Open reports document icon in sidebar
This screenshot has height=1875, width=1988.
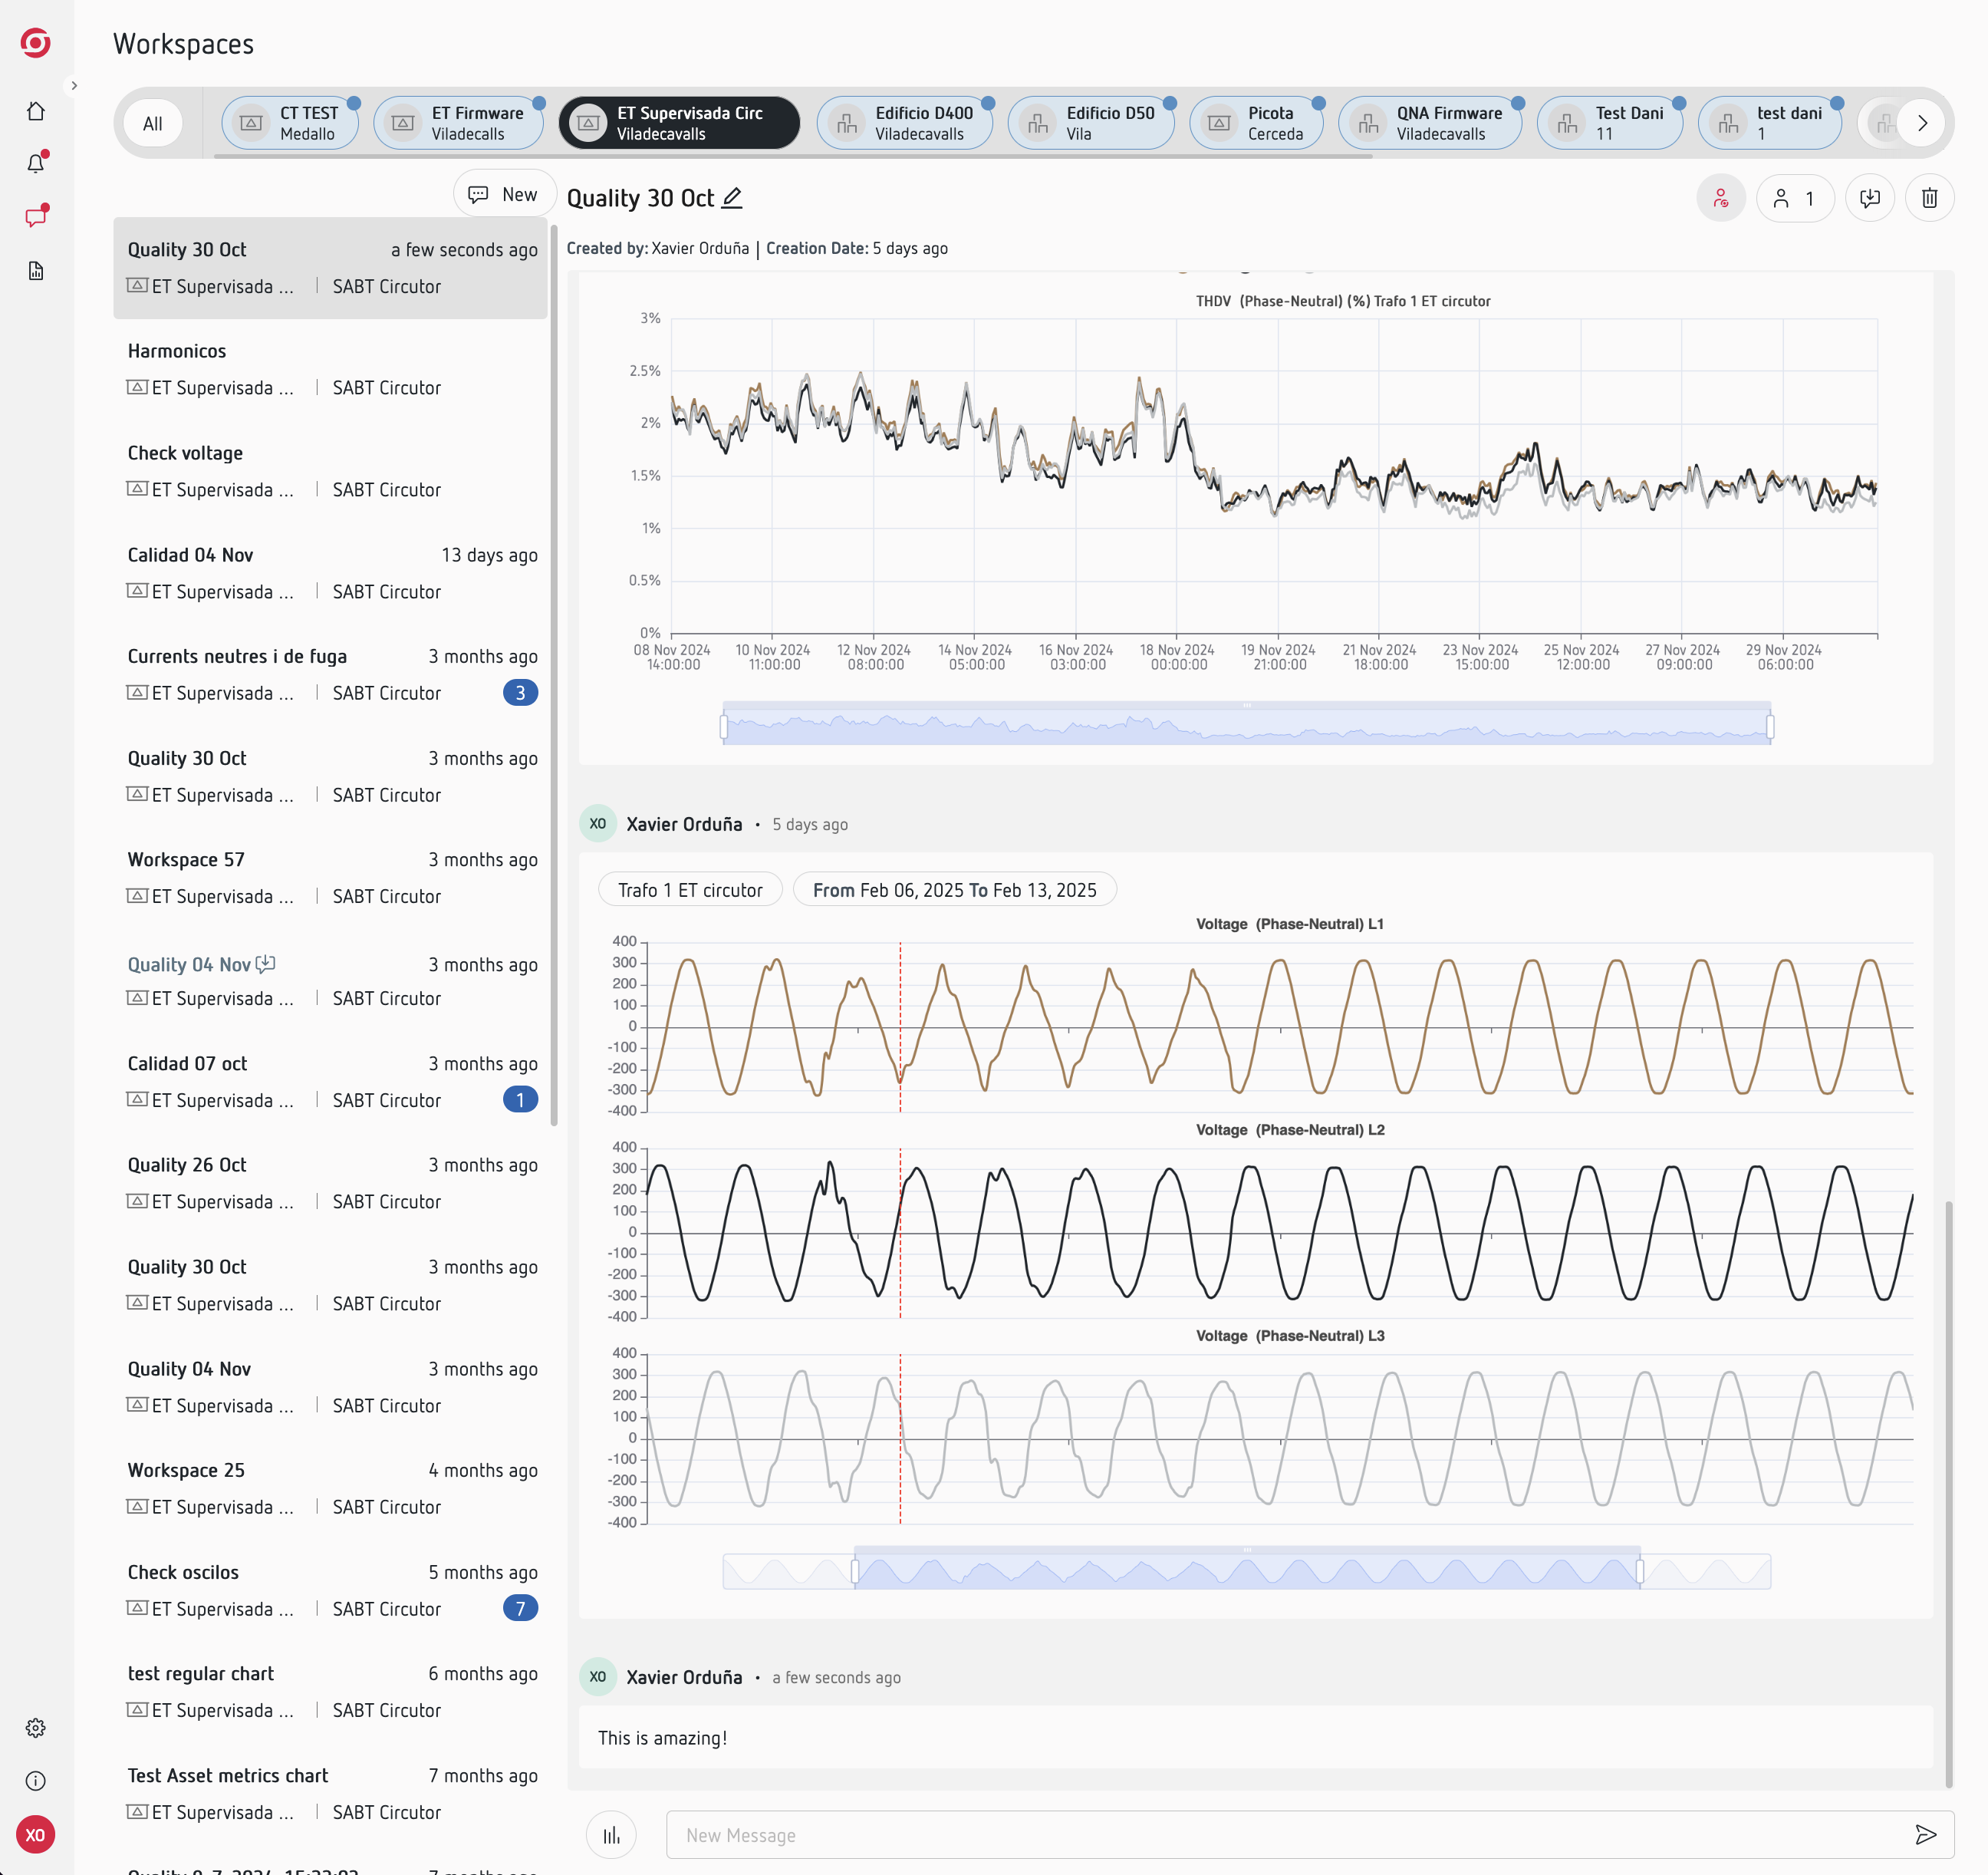coord(36,271)
